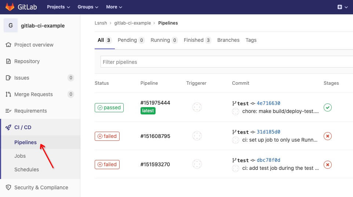
Task: Click the Issues count badge
Action: (x=71, y=78)
